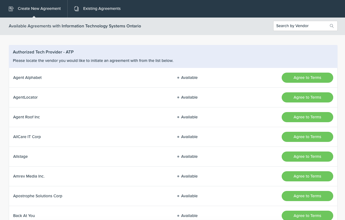Agree to Terms for Amrev Media Inc.
Screen dimensions: 345x220
[307, 176]
